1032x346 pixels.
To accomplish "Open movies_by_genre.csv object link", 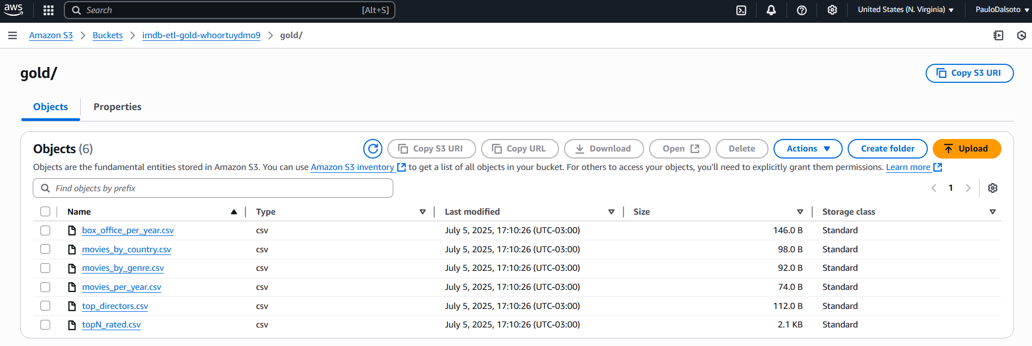I will pos(123,268).
